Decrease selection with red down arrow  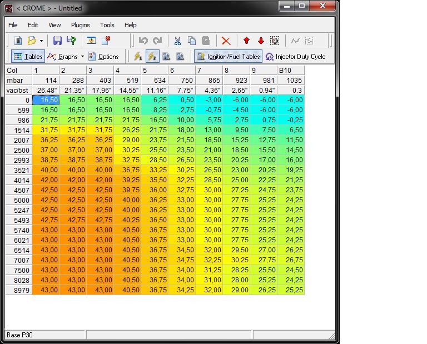tap(261, 41)
